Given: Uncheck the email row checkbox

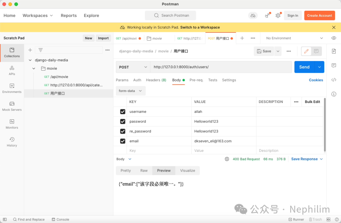Looking at the screenshot, I should click(123, 141).
